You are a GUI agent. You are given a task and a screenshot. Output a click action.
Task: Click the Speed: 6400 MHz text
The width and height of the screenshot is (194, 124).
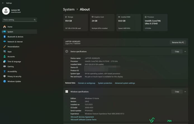tap(124, 28)
